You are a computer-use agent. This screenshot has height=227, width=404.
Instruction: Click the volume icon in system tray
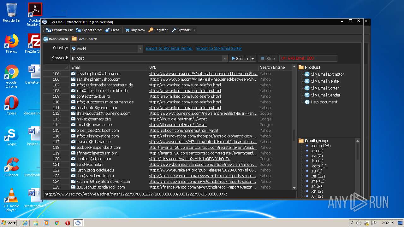click(x=359, y=223)
